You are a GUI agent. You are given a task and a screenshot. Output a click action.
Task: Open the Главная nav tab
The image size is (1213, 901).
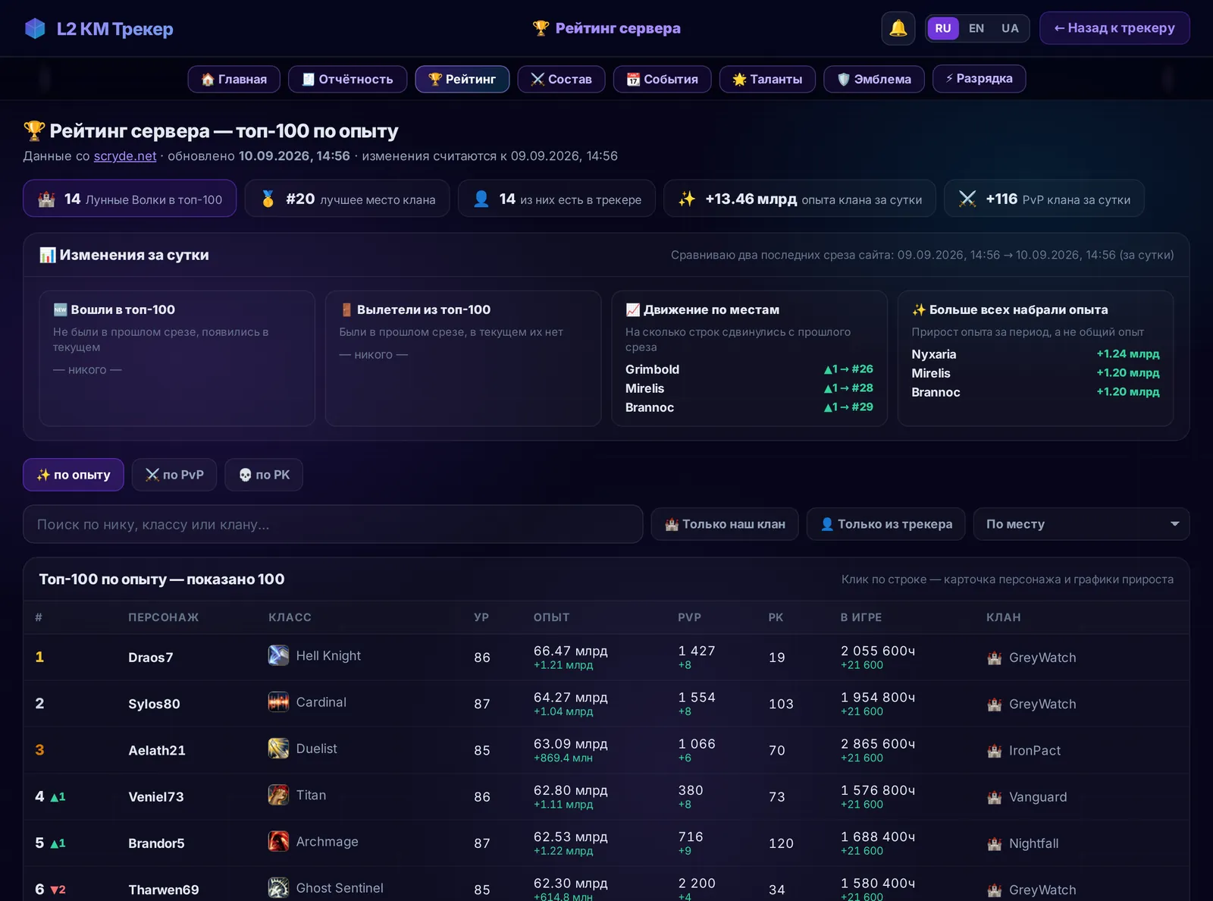[x=234, y=79]
